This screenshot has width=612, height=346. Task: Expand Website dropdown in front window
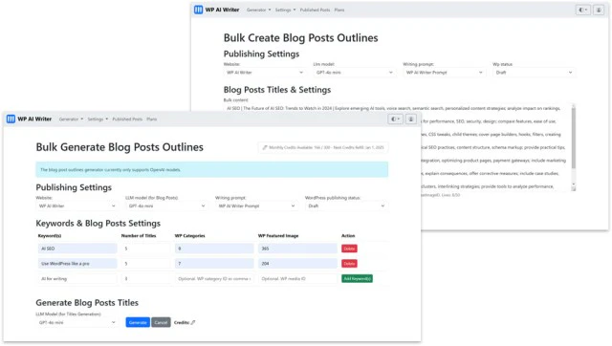point(76,205)
